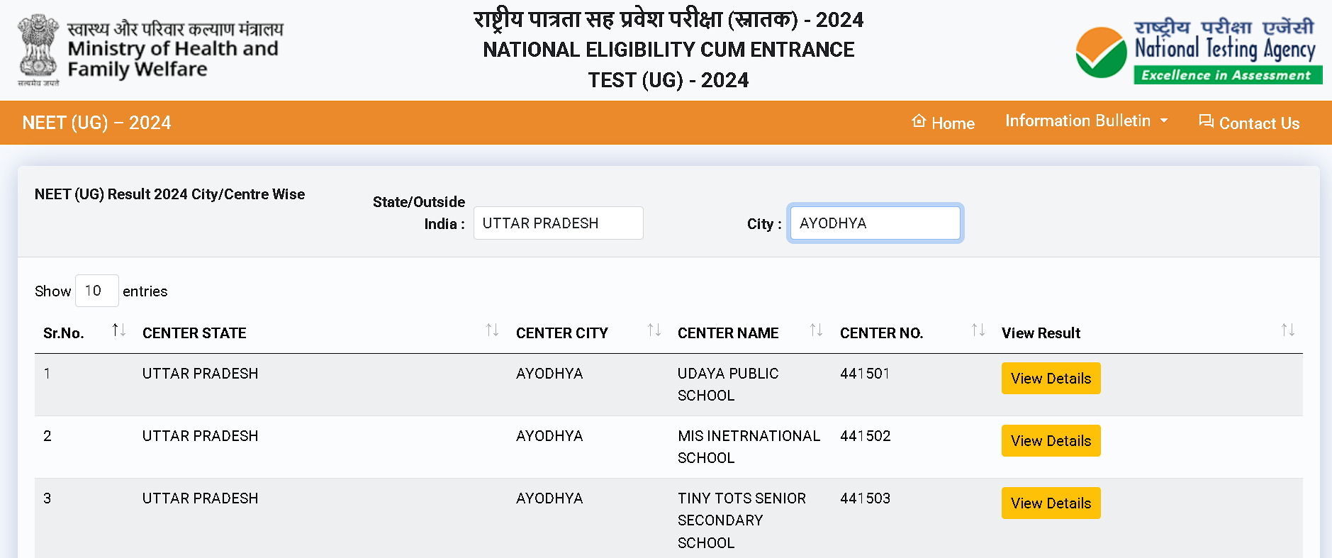The width and height of the screenshot is (1332, 558).
Task: Click UTTAR PRADESH state cell in row 2
Action: pos(200,436)
